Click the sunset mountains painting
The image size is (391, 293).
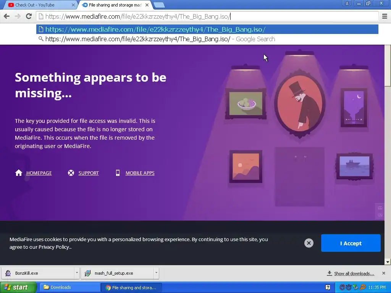coord(246,166)
